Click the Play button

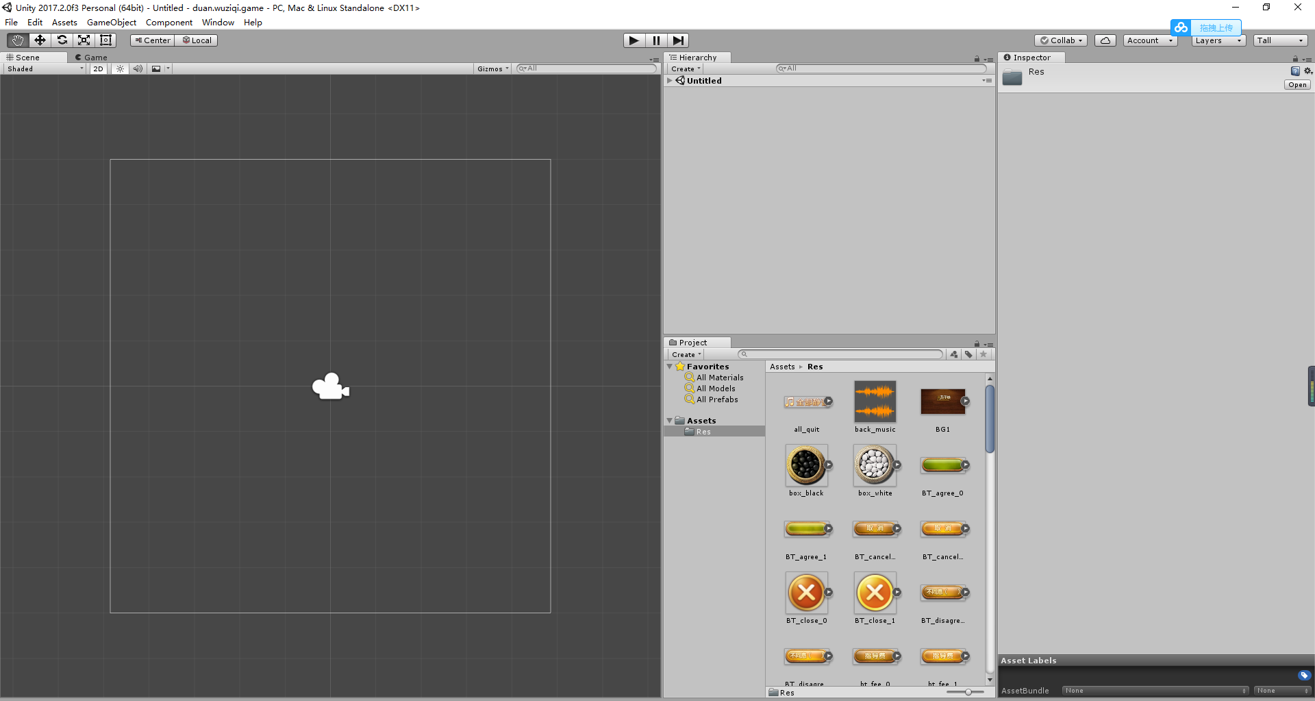634,40
